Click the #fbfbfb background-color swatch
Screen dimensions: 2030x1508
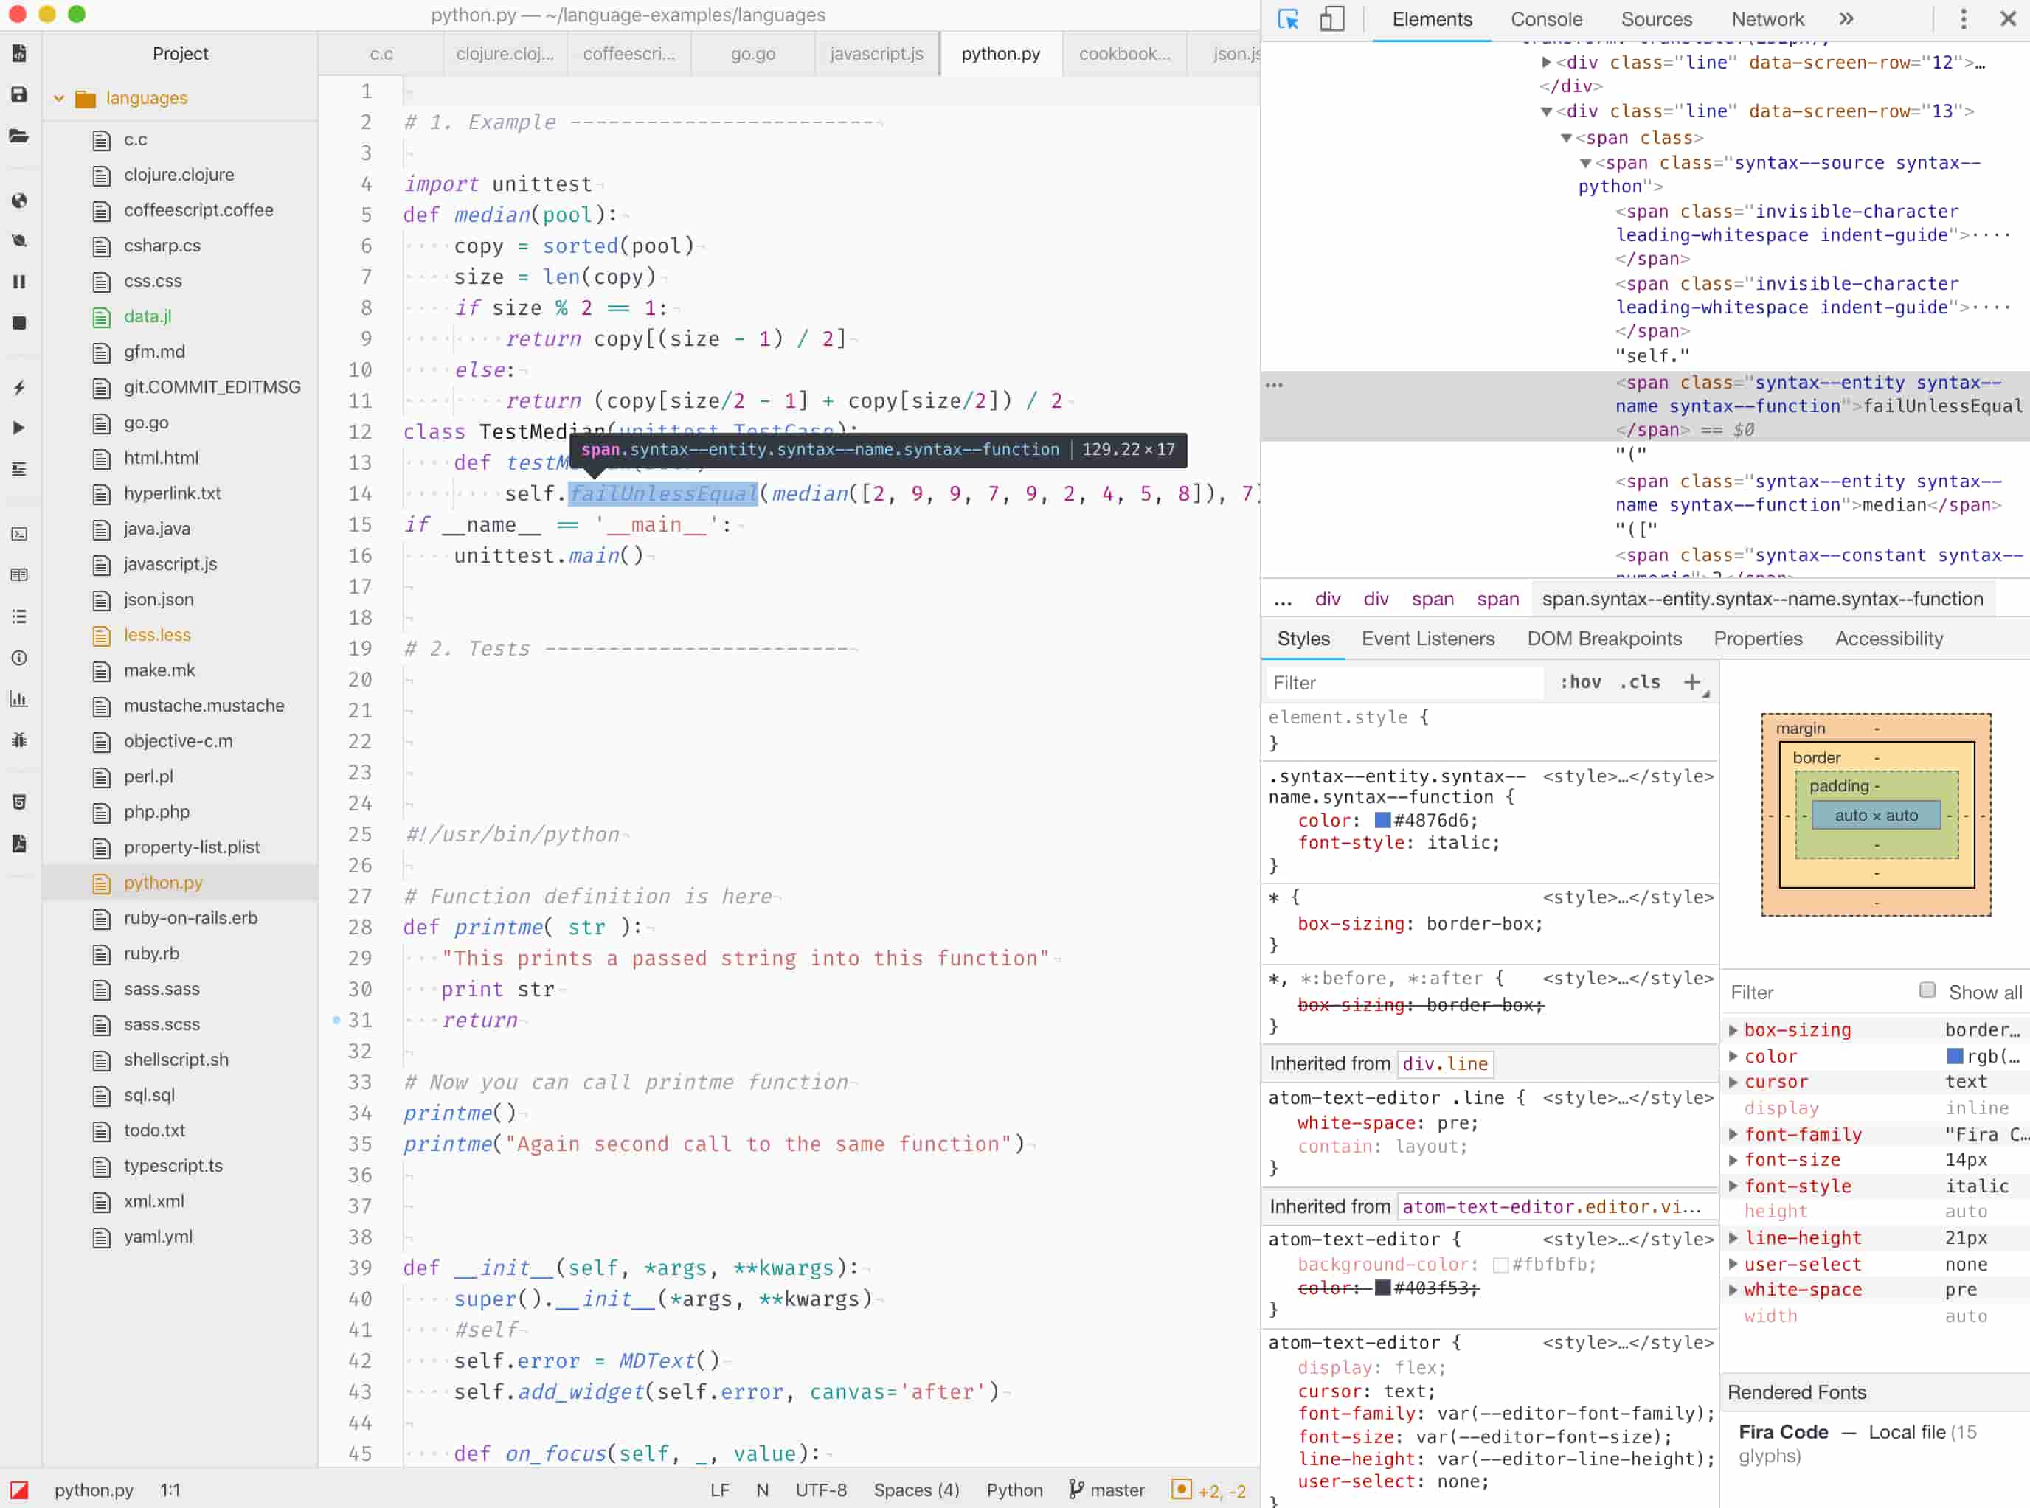(1500, 1265)
